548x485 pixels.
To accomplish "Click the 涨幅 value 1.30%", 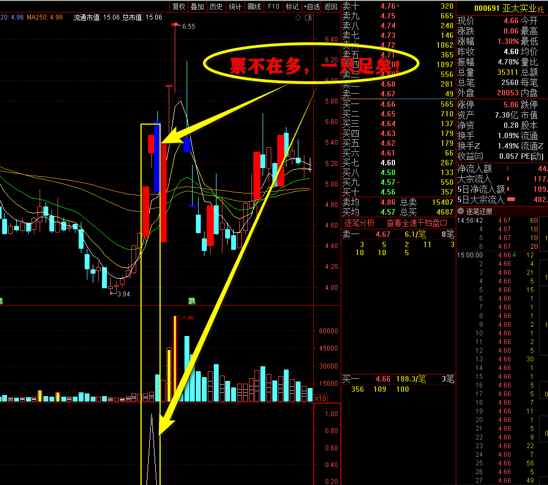I will click(508, 41).
